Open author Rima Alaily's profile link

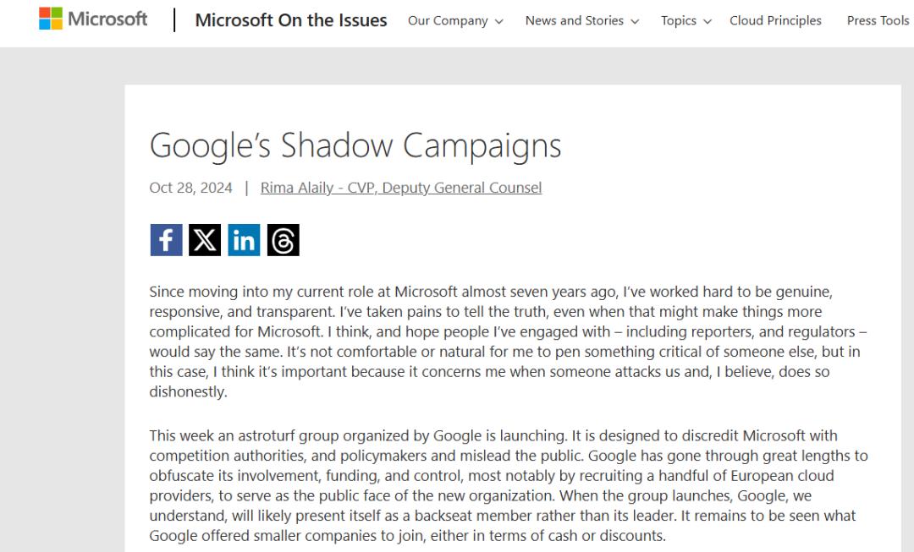400,188
